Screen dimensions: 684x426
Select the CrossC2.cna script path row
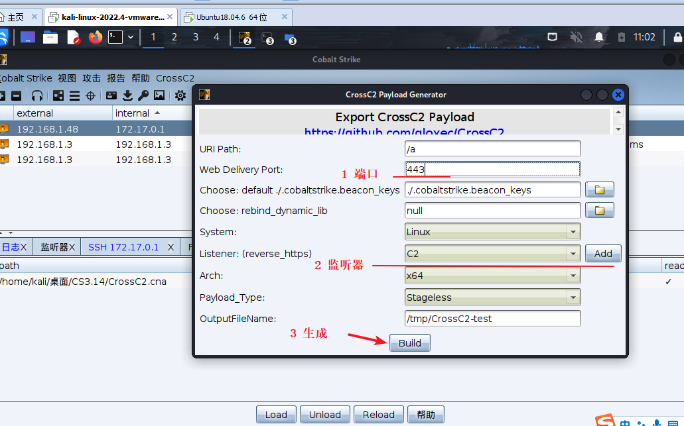click(x=96, y=282)
